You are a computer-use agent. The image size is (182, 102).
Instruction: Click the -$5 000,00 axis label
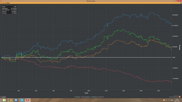(175, 68)
